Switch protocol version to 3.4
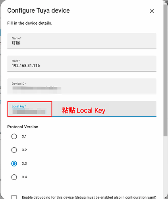The height and width of the screenshot is (199, 168). [14, 177]
